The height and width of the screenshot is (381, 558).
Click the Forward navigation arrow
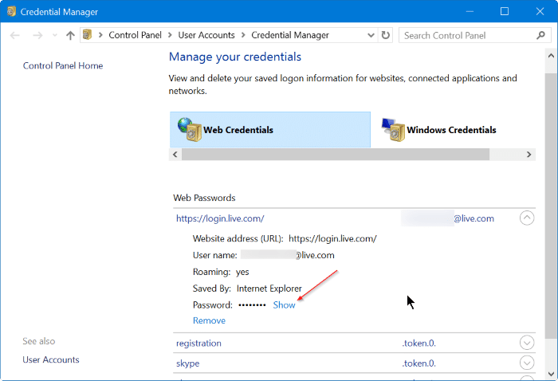pos(37,35)
